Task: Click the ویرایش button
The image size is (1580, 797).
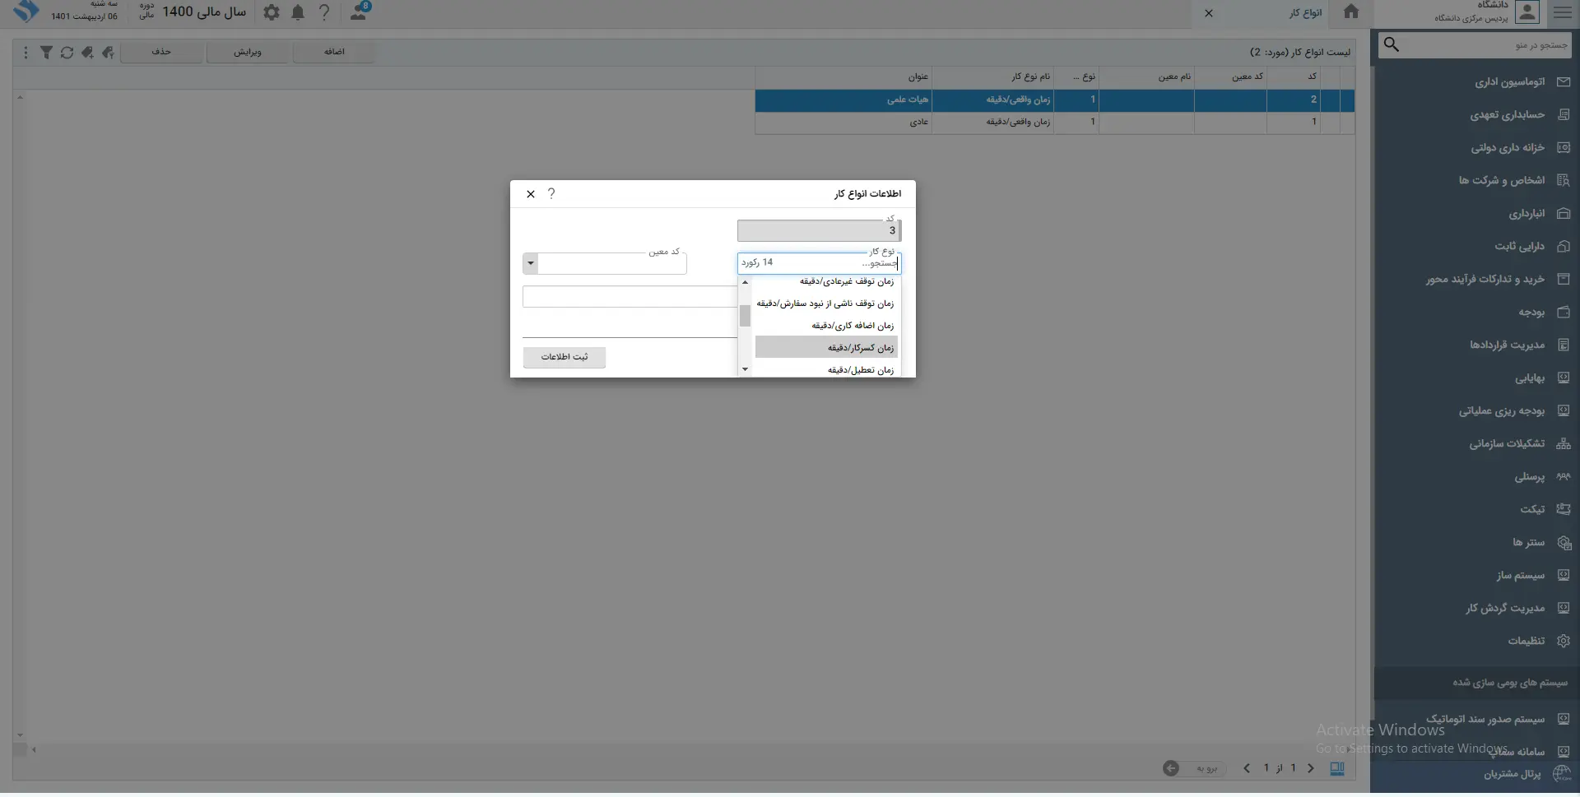Action: click(x=248, y=52)
